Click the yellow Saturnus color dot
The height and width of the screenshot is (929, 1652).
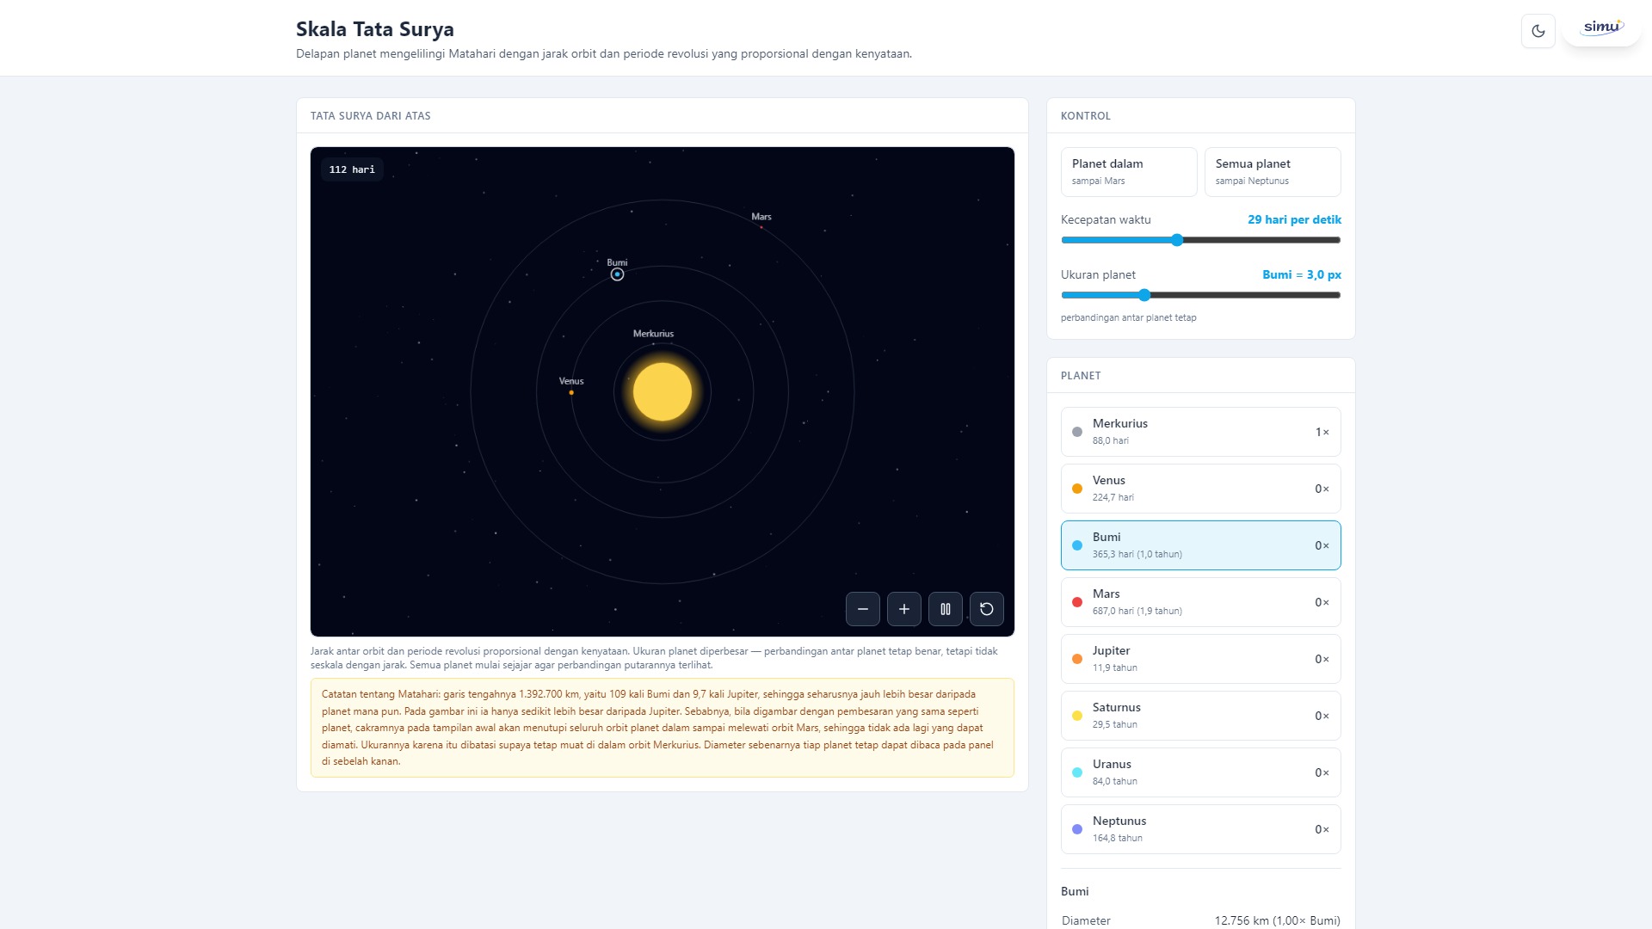click(x=1077, y=716)
